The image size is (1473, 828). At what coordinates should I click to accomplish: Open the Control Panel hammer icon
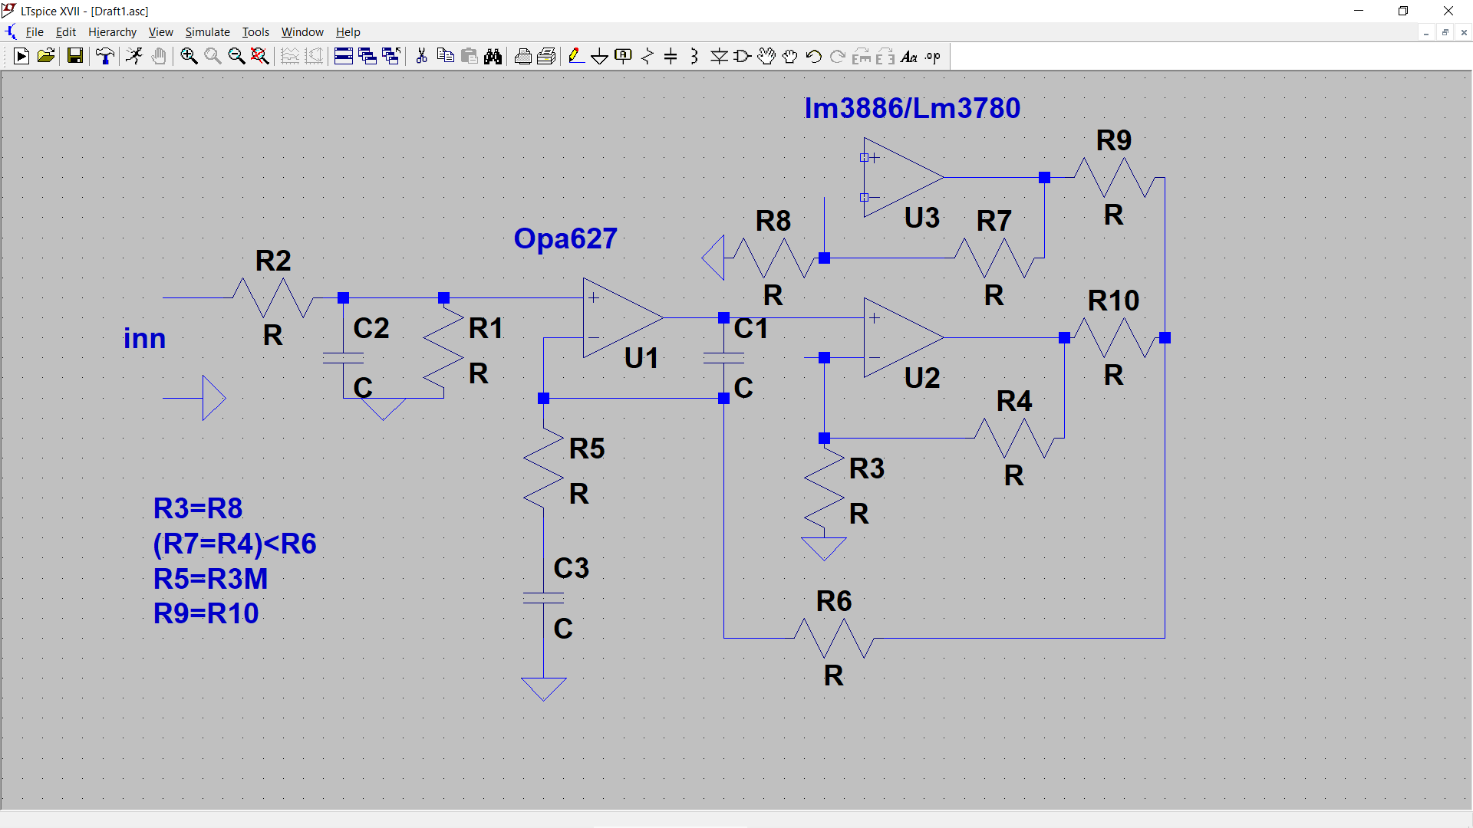pyautogui.click(x=105, y=56)
